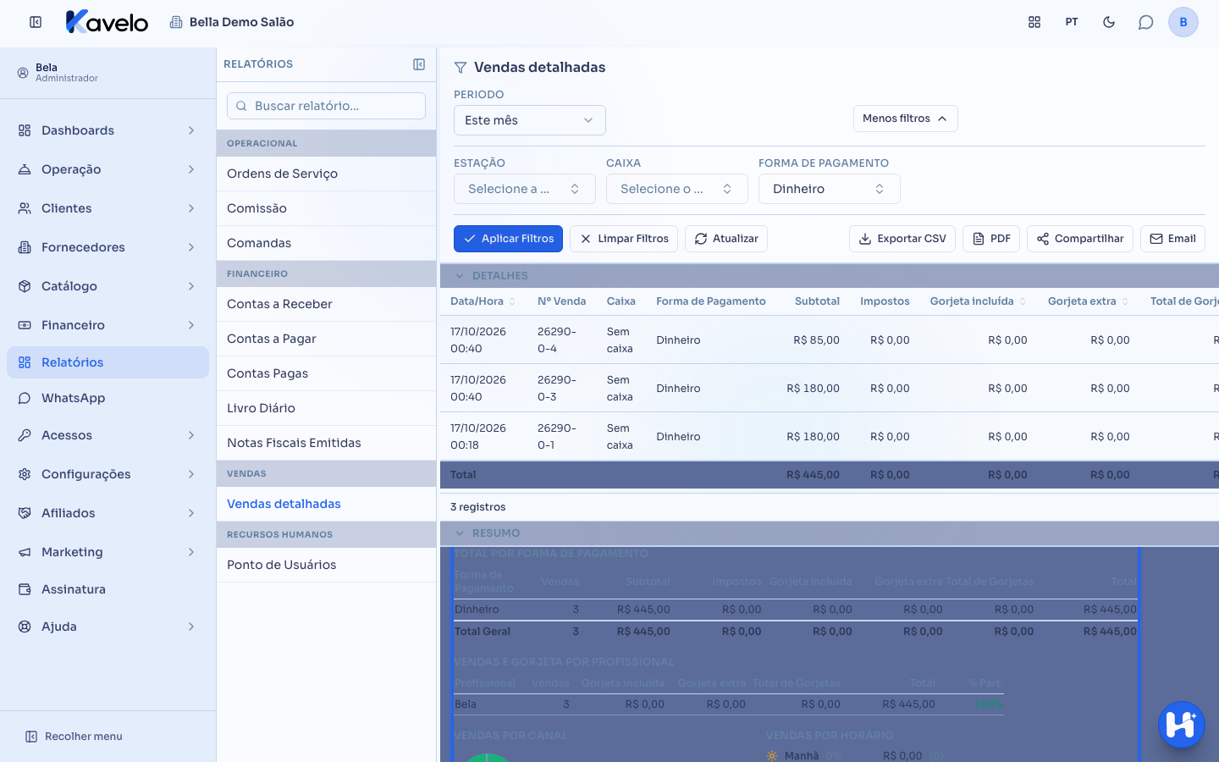
Task: Open the apps grid icon in header
Action: (1034, 22)
